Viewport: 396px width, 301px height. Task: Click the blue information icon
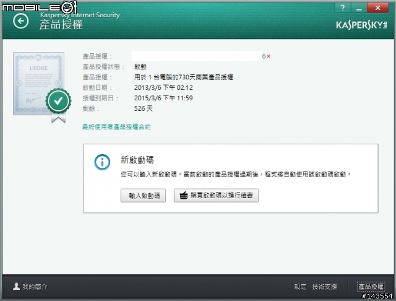click(102, 162)
